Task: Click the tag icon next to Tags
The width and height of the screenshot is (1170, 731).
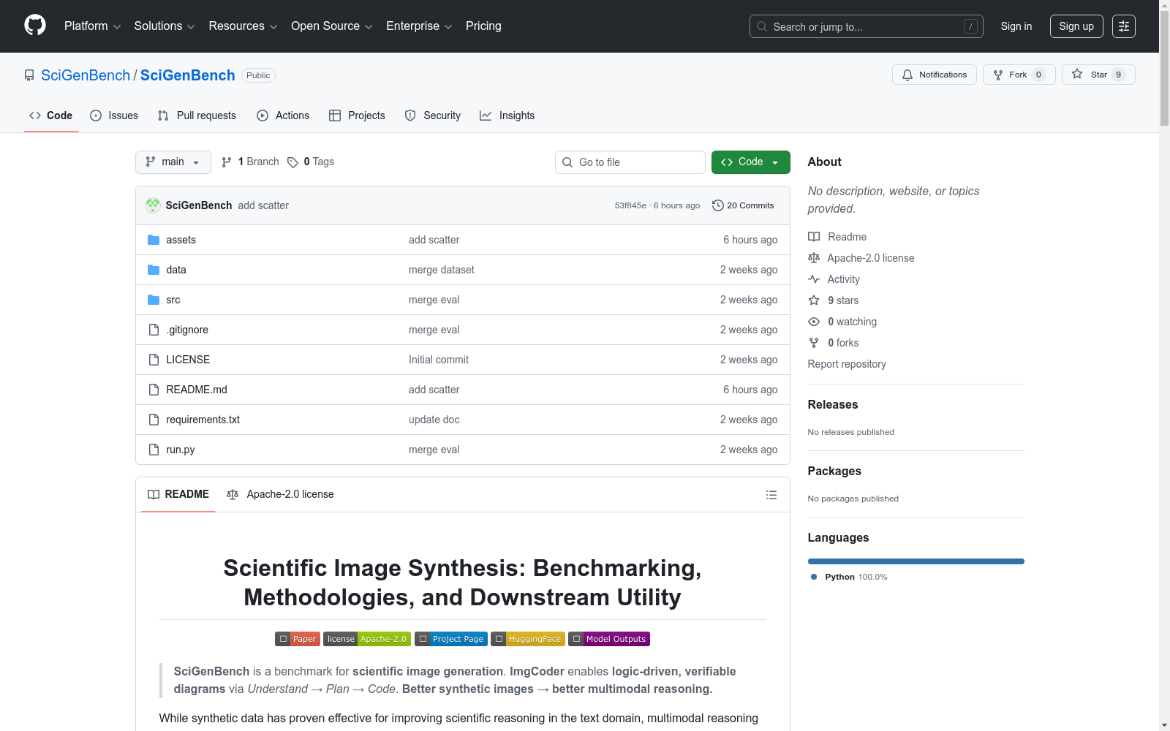Action: 292,162
